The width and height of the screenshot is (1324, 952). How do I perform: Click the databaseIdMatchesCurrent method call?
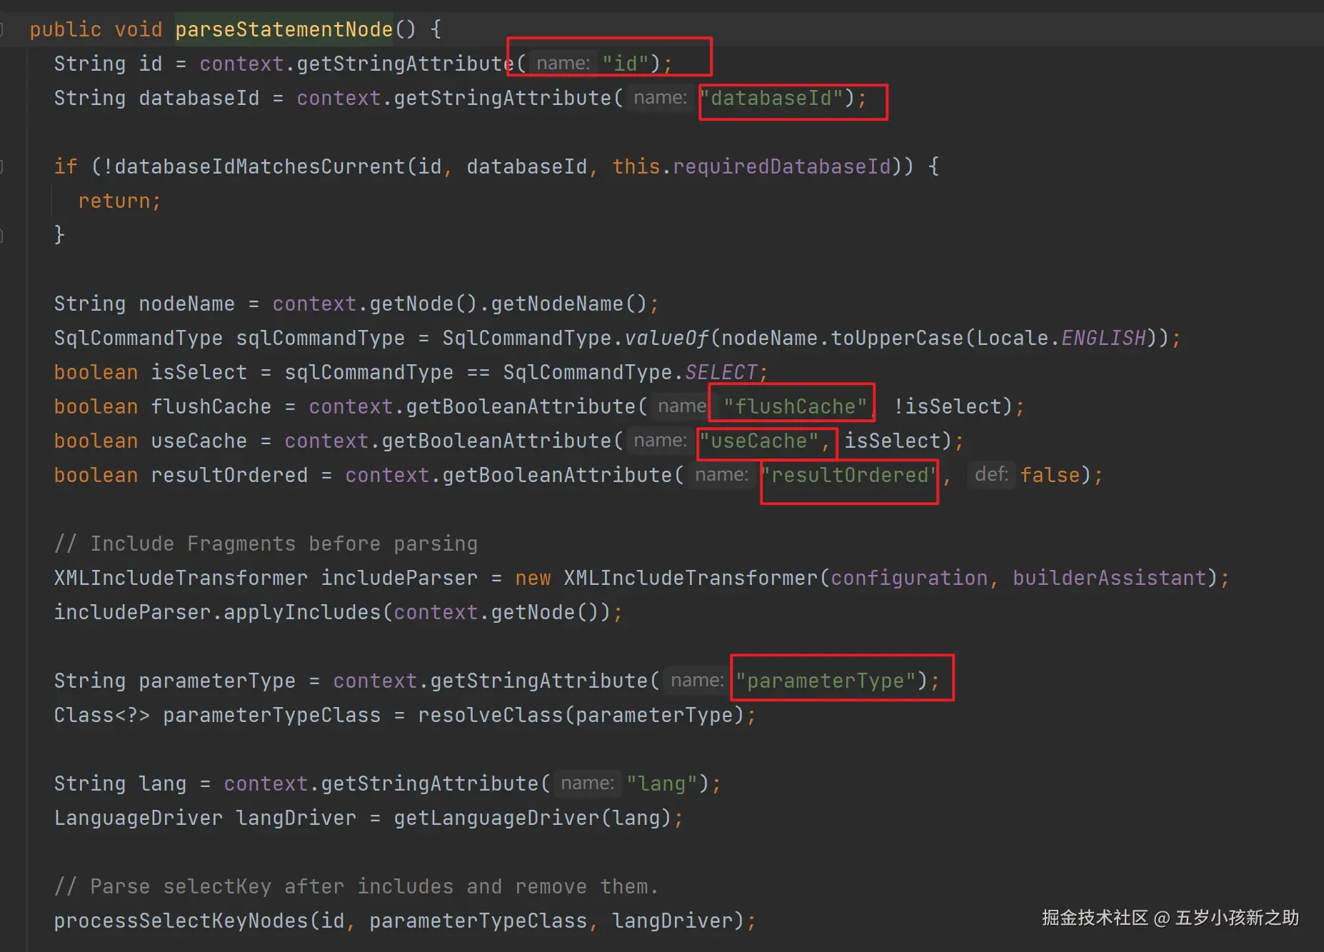pyautogui.click(x=260, y=166)
